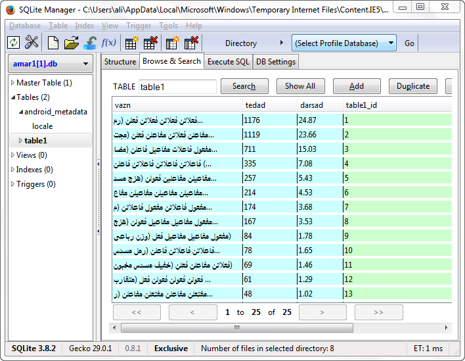Screen dimensions: 465x361
Task: Open the View menu
Action: coord(110,26)
